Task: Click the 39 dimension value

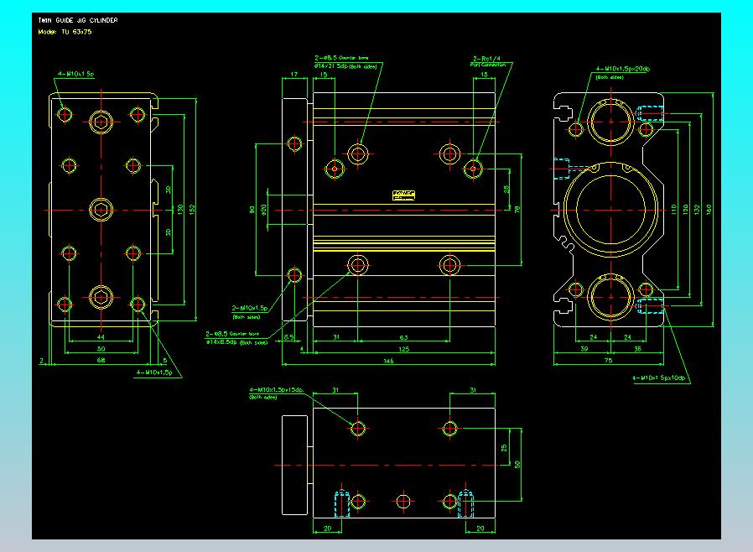Action: (584, 349)
